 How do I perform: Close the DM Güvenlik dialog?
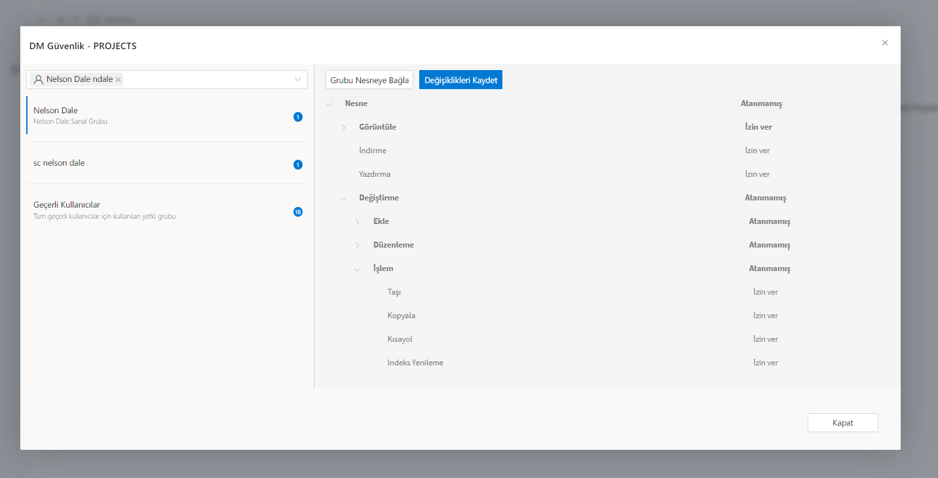[x=885, y=43]
